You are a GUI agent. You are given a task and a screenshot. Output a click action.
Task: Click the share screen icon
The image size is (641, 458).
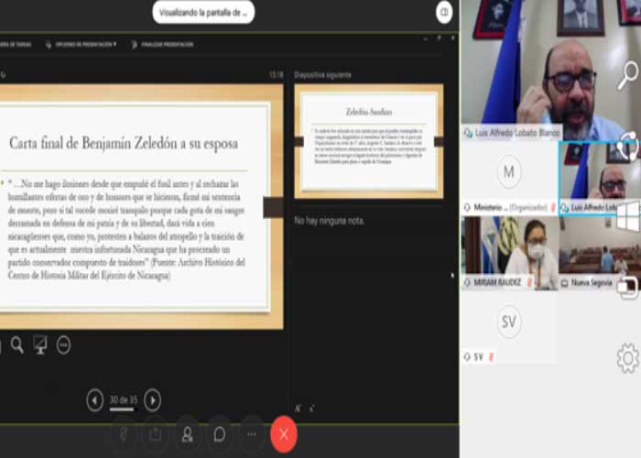[x=155, y=433]
